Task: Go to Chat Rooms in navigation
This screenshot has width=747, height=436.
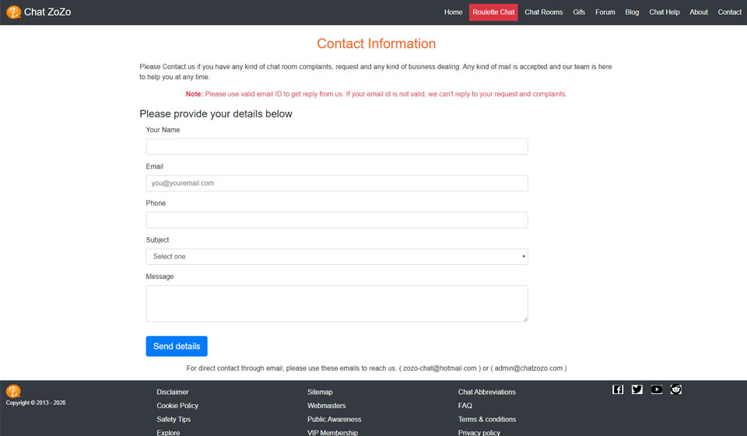Action: click(x=543, y=12)
